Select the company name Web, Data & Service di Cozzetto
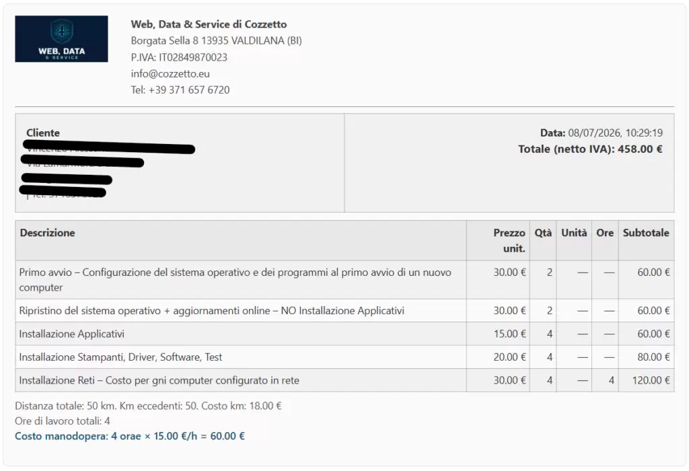Screen dimensions: 689x471 click(209, 24)
